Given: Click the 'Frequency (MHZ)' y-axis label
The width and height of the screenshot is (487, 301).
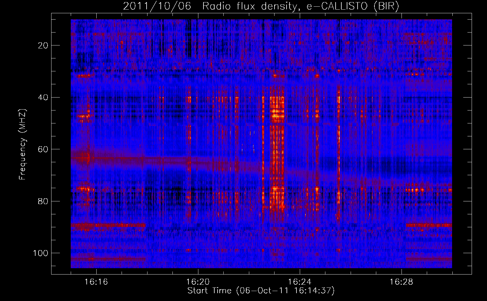Looking at the screenshot, I should point(23,144).
